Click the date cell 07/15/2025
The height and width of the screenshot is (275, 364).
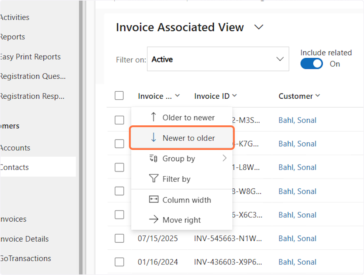tap(158, 239)
